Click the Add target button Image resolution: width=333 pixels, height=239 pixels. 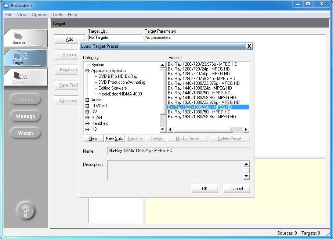(x=69, y=39)
